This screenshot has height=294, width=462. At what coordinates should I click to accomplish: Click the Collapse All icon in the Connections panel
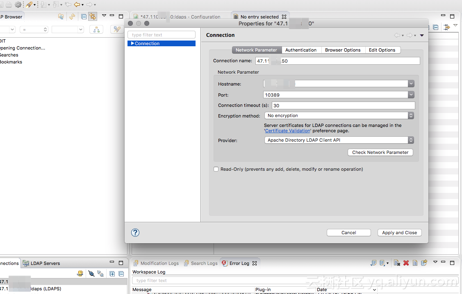click(121, 274)
